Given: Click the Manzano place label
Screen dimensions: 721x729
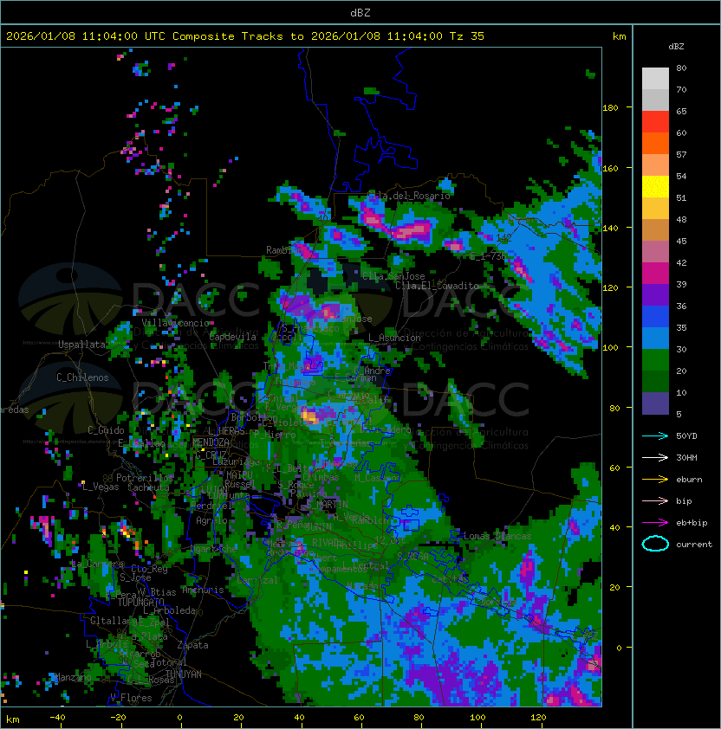Looking at the screenshot, I should pos(74,677).
